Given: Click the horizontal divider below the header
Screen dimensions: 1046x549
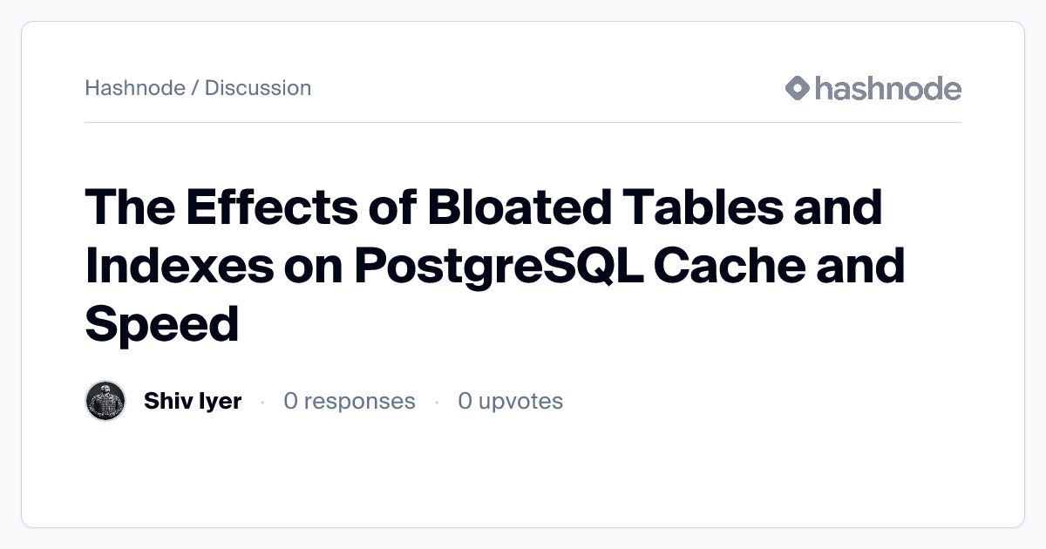Looking at the screenshot, I should click(523, 122).
